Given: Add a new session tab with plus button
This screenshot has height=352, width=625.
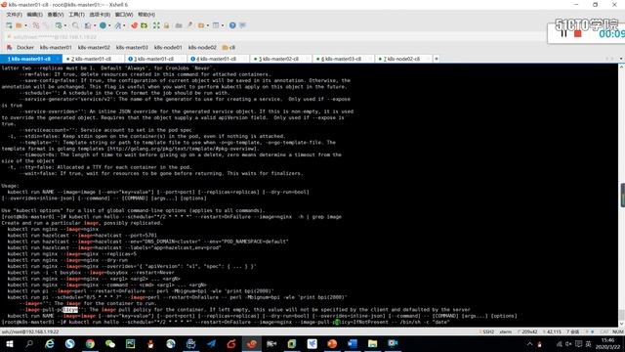Looking at the screenshot, I should point(437,59).
